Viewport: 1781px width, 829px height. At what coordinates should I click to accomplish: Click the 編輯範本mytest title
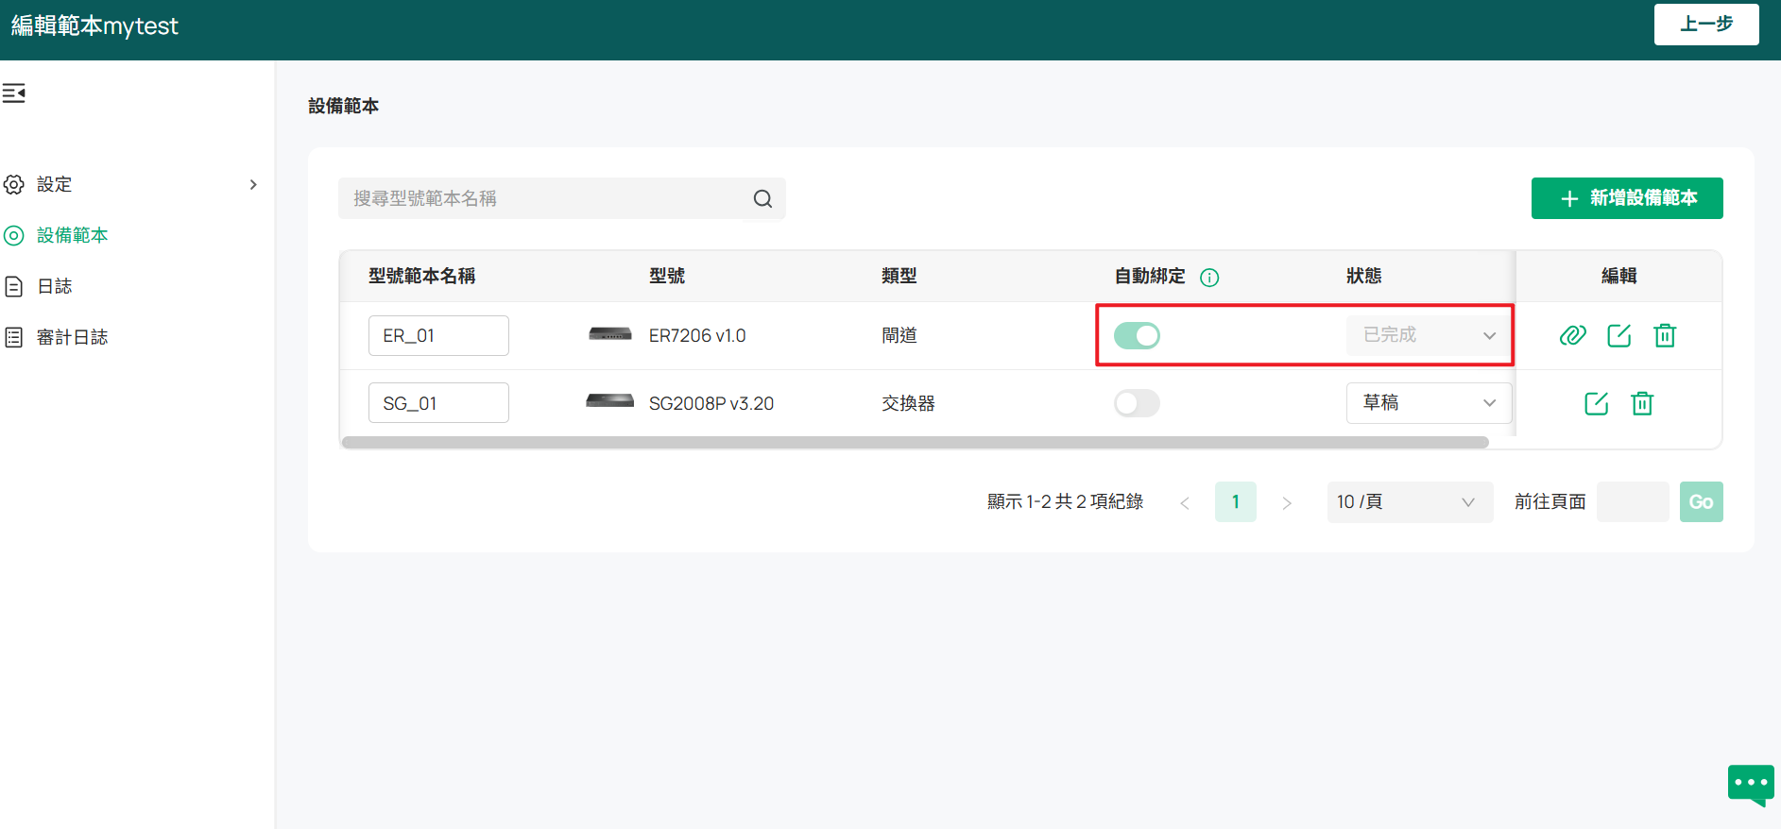(x=94, y=25)
